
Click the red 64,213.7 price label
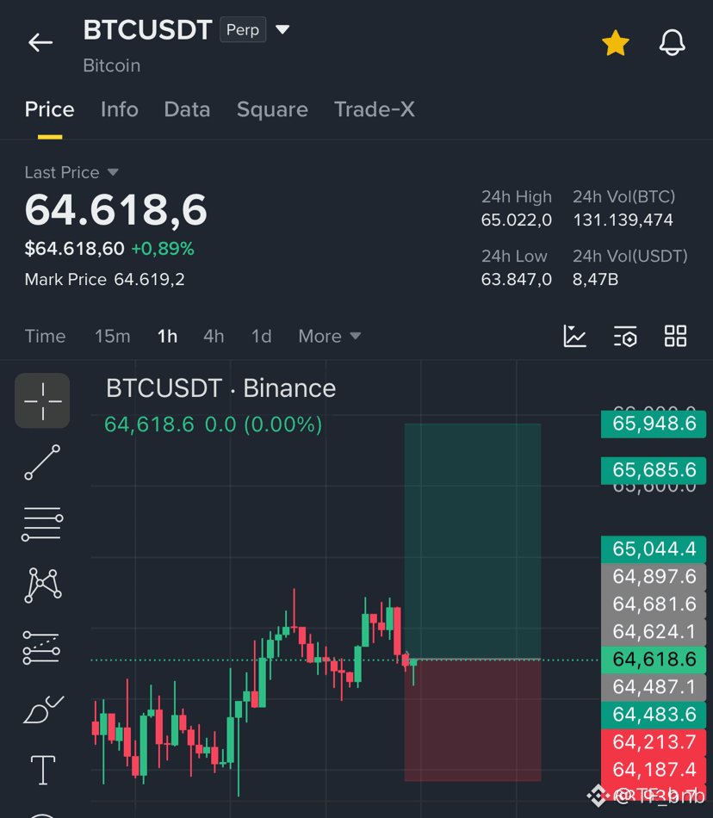tap(654, 742)
